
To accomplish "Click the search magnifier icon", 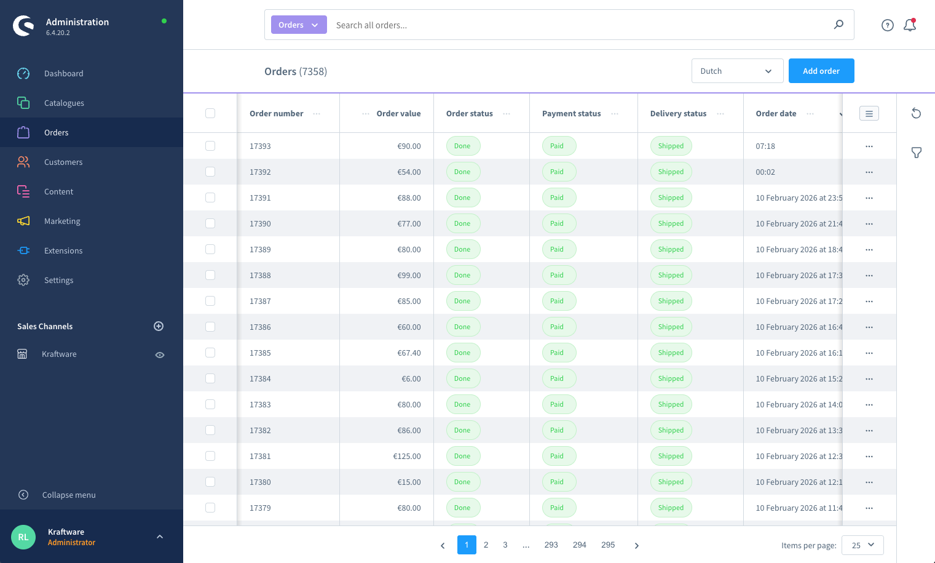I will [x=838, y=25].
